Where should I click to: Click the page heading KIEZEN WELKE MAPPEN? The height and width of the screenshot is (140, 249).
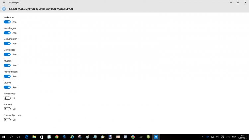point(41,9)
